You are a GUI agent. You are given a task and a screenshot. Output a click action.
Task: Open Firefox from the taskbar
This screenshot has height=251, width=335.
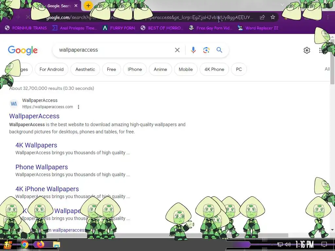[40, 244]
